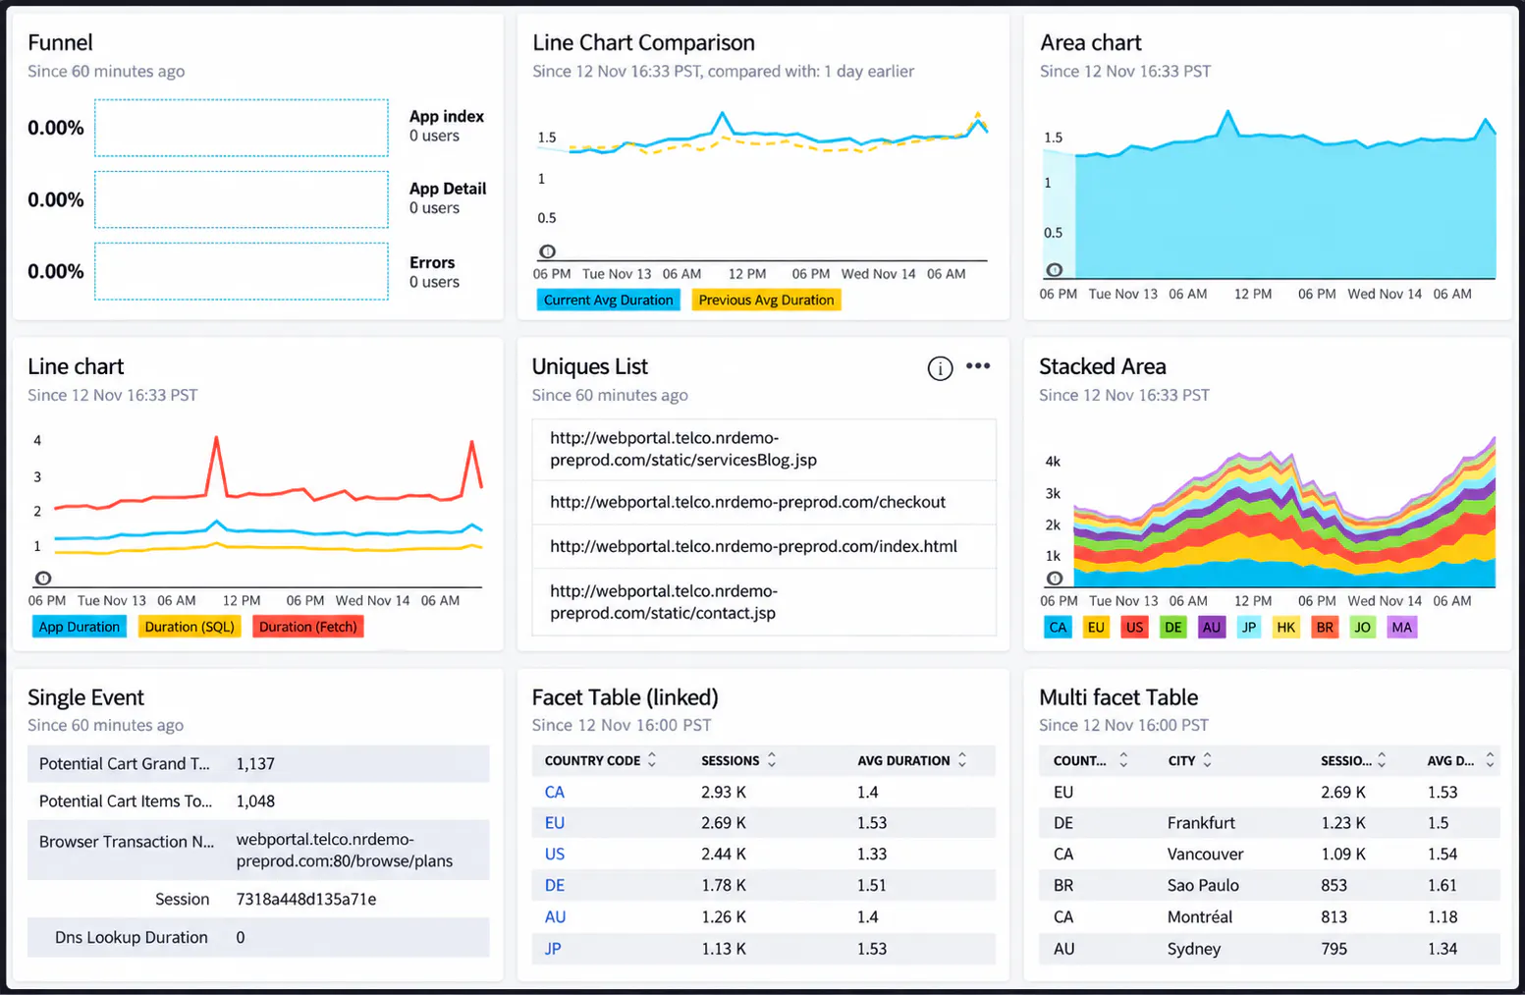Sort Multi facet Table by City
Viewport: 1525px width, 995px height.
[x=1208, y=760]
